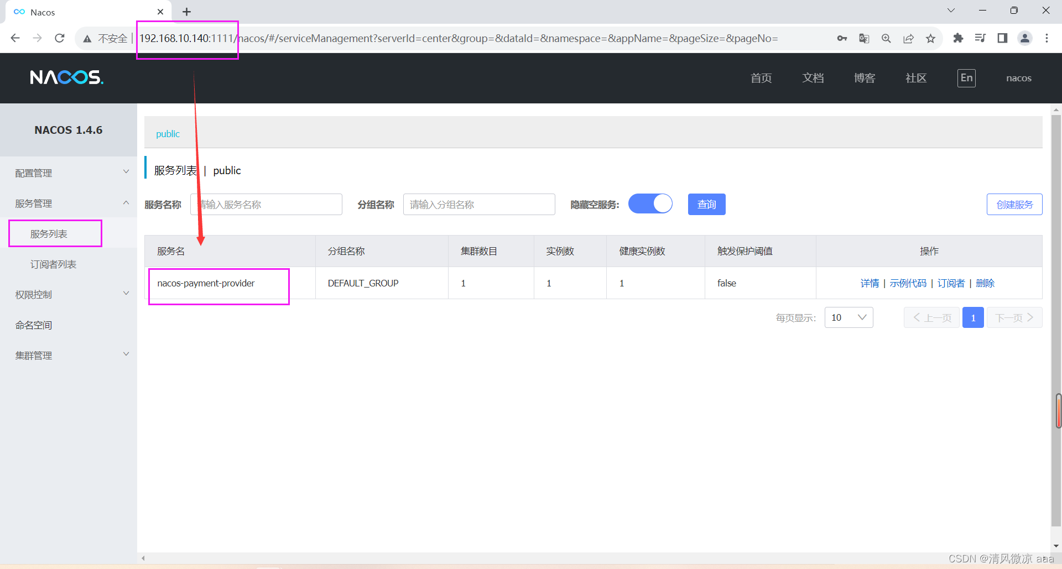Click the 查询 search button
This screenshot has width=1062, height=569.
[706, 204]
